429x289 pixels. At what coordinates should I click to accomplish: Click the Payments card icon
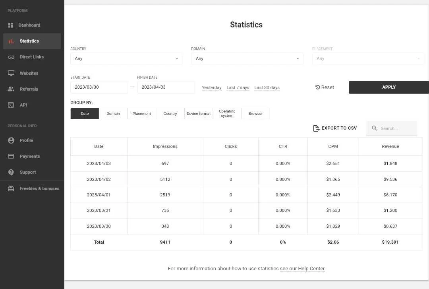[x=11, y=156]
